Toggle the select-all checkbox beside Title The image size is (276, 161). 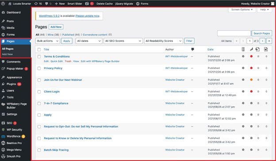pyautogui.click(x=39, y=50)
